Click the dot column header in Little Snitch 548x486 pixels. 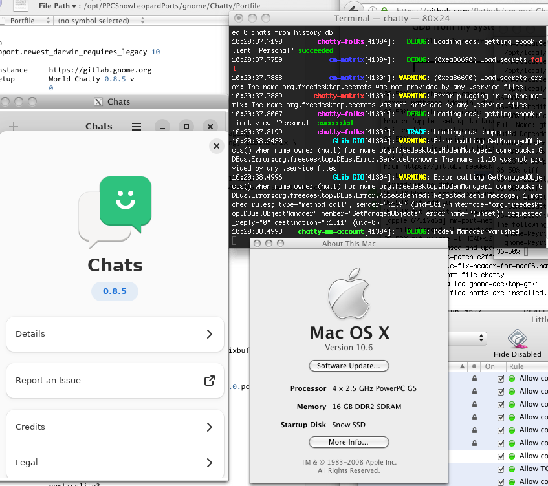[x=474, y=366]
